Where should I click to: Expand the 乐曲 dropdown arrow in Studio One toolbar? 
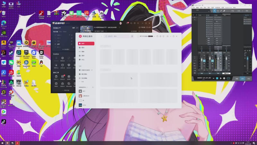click(243, 11)
